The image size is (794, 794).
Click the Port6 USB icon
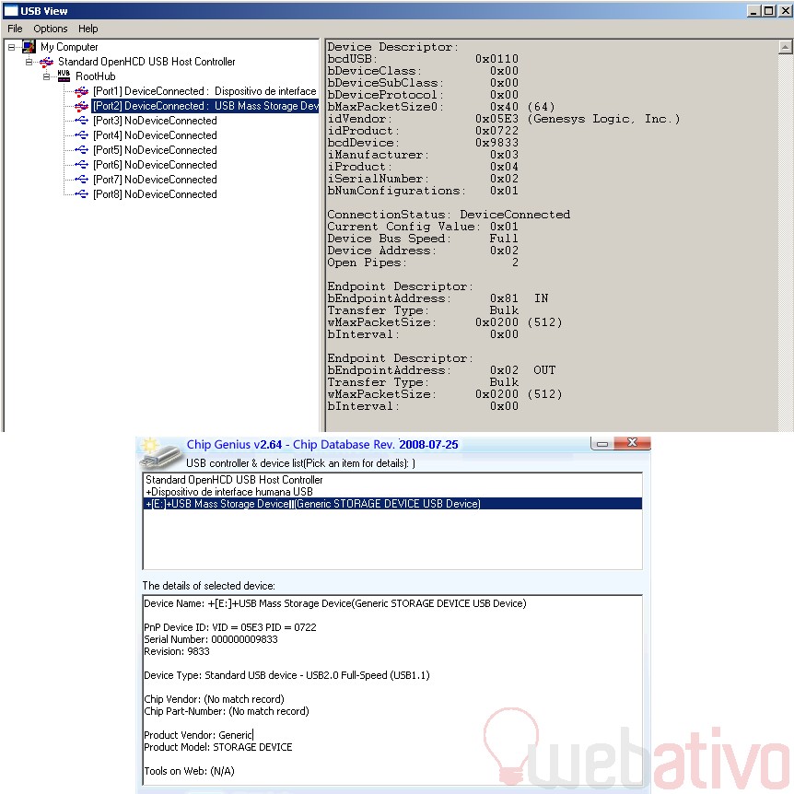(82, 165)
